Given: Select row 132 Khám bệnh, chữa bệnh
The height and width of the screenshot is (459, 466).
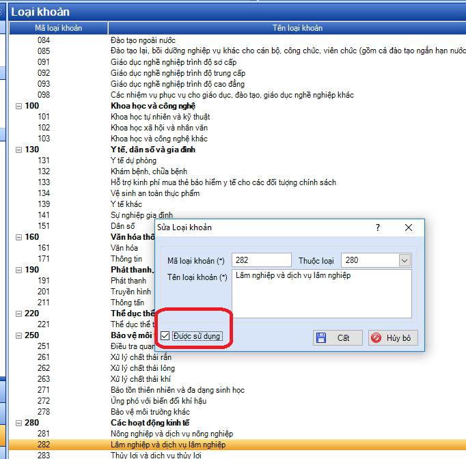Looking at the screenshot, I should [238, 171].
